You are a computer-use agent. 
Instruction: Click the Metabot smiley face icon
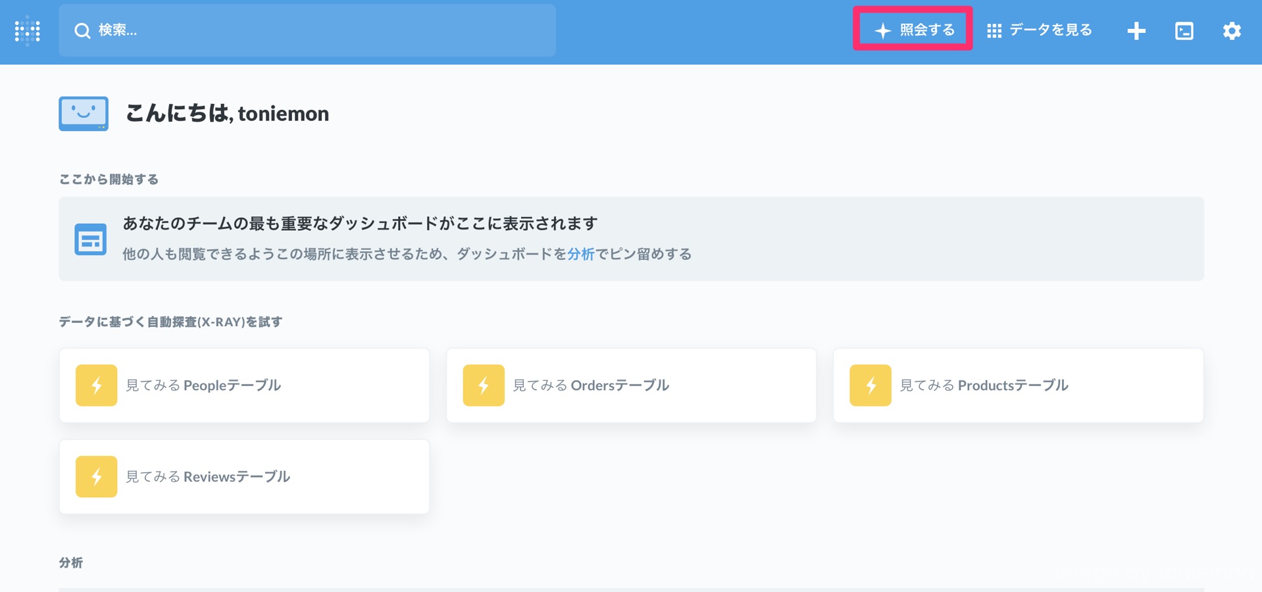pos(83,113)
